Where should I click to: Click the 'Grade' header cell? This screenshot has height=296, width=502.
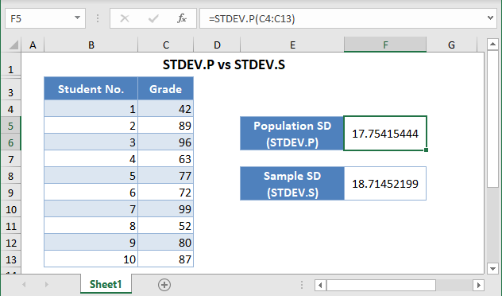pos(165,88)
